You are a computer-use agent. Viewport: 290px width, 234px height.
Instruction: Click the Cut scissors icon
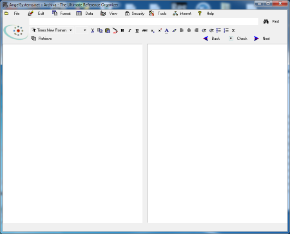(x=92, y=30)
